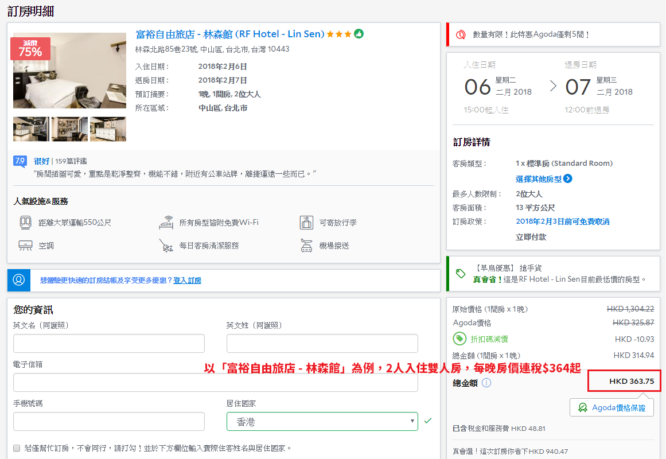This screenshot has width=666, height=459.
Task: Click the airport transfer 機場接送 icon
Action: tap(306, 245)
